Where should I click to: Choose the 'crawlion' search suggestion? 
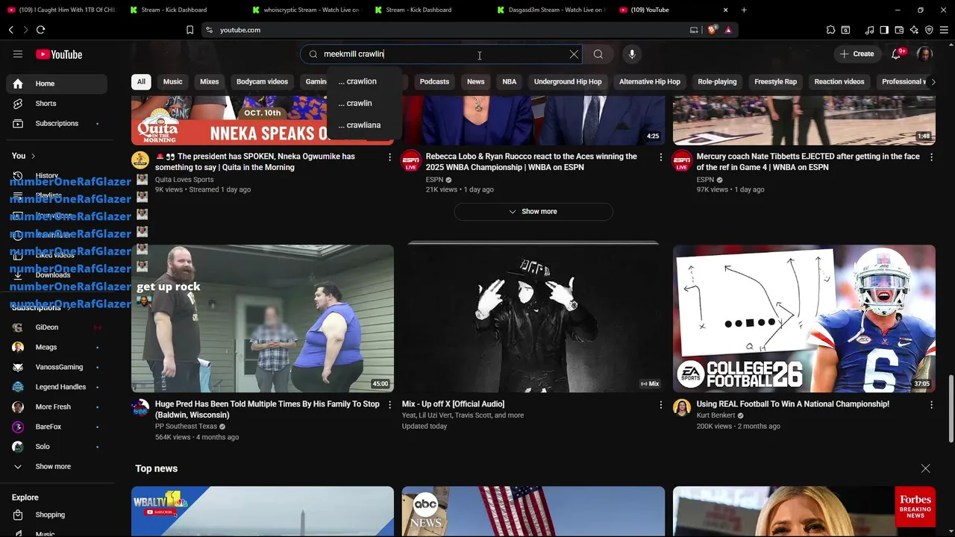pos(364,81)
